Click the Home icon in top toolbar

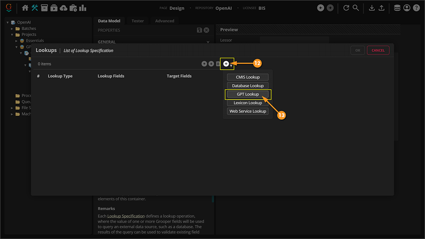click(x=25, y=8)
